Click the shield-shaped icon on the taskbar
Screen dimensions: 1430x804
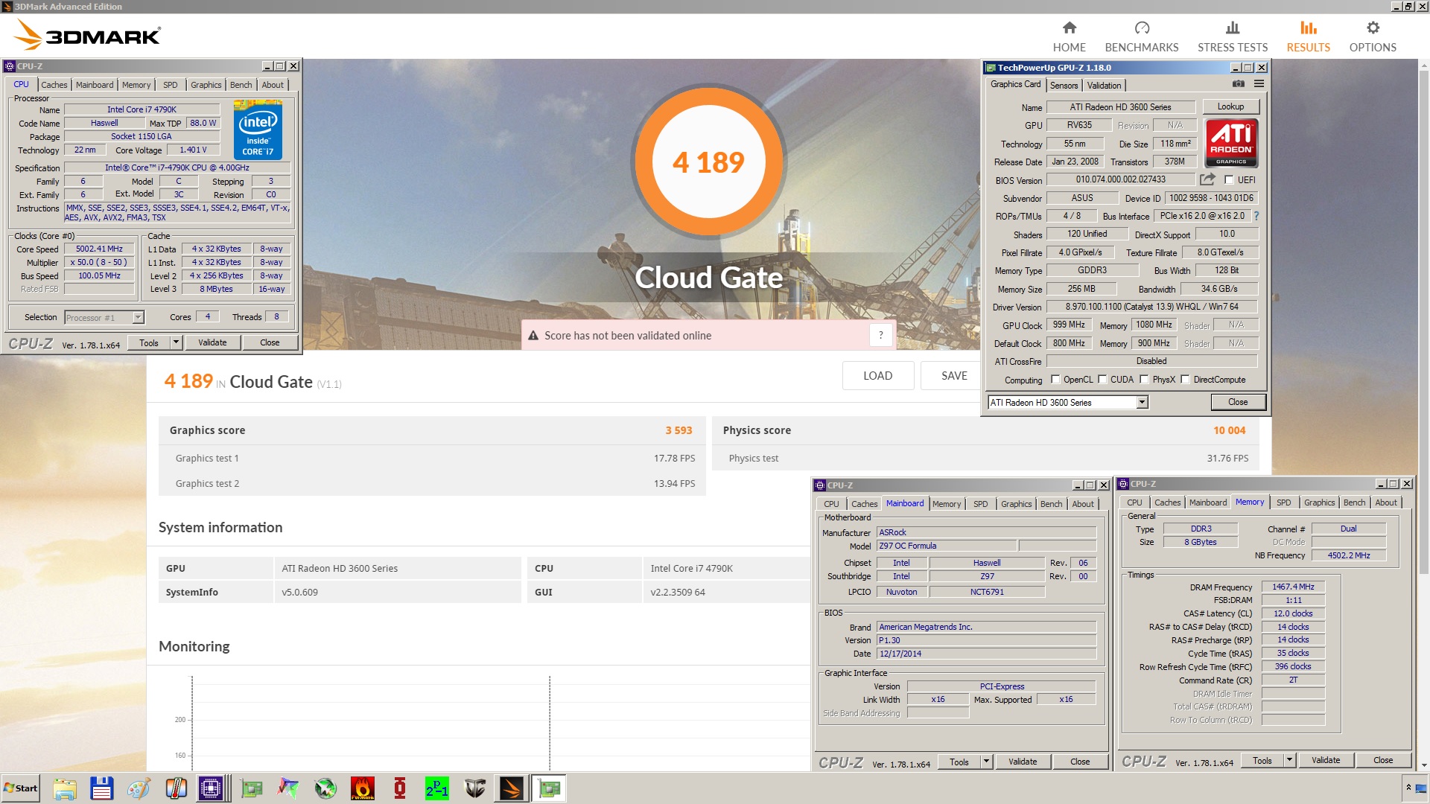(x=474, y=788)
